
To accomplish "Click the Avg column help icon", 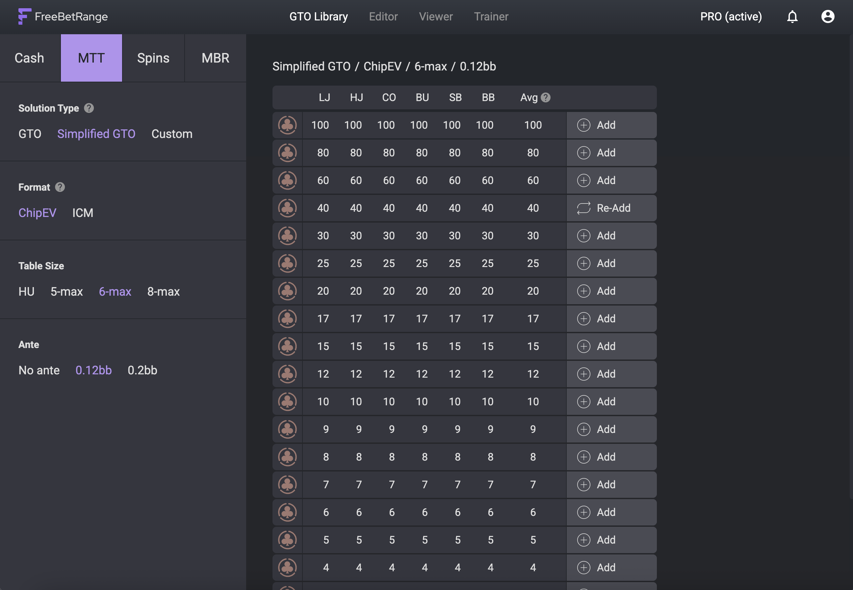I will 545,97.
